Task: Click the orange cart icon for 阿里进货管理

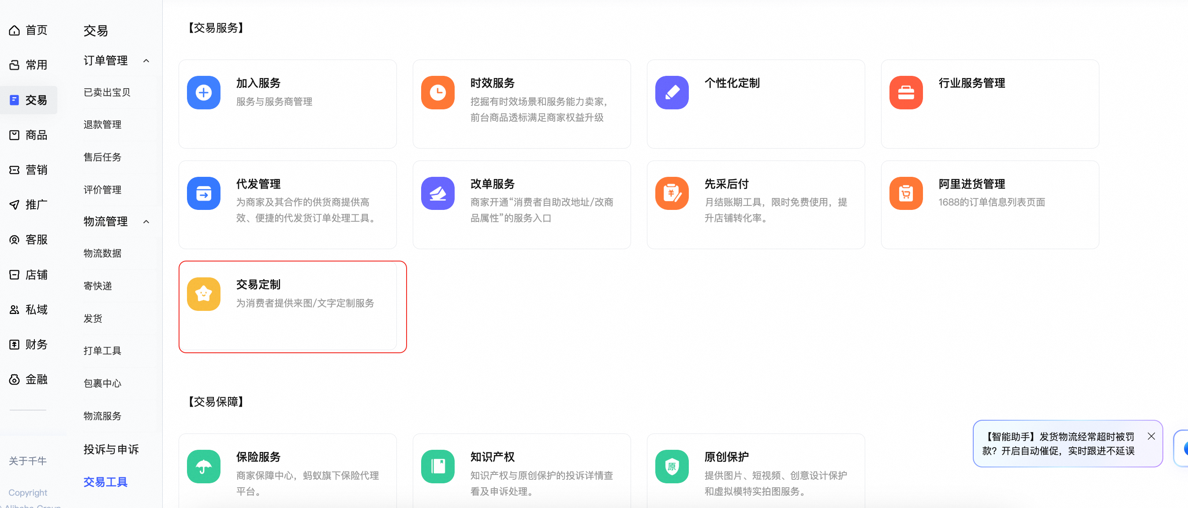Action: coord(906,194)
